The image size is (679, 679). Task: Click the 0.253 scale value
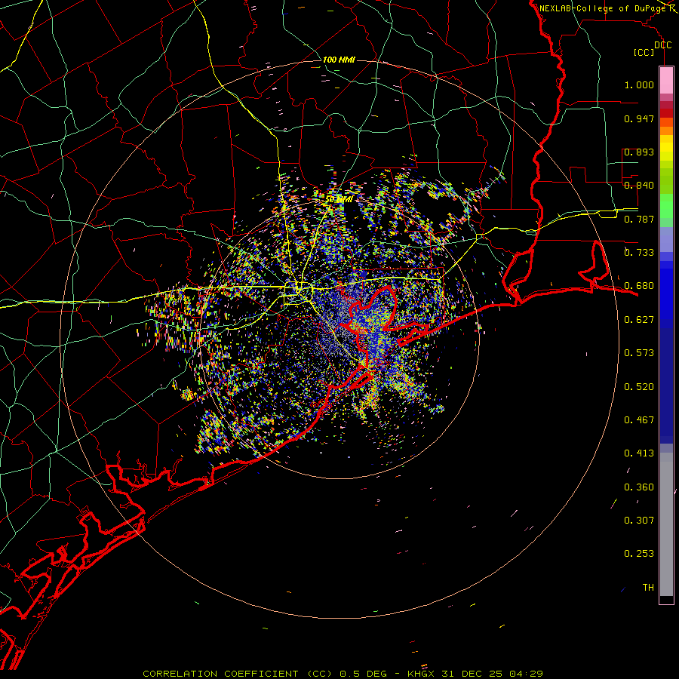[x=639, y=554]
